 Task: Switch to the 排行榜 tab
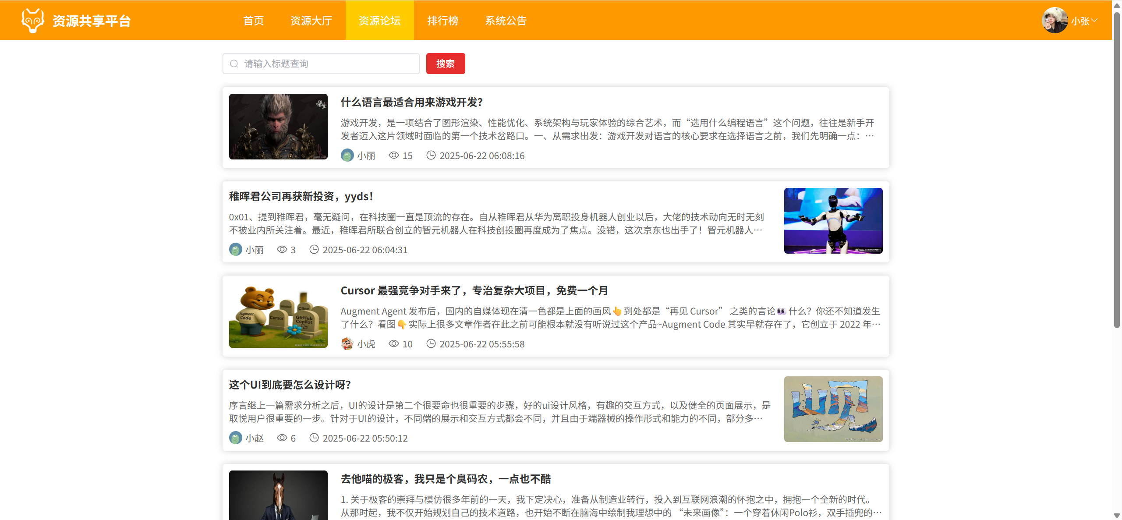pos(442,21)
